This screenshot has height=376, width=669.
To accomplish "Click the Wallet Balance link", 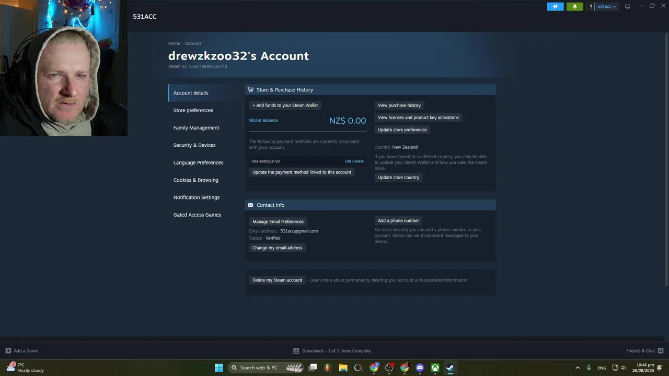I will 263,121.
